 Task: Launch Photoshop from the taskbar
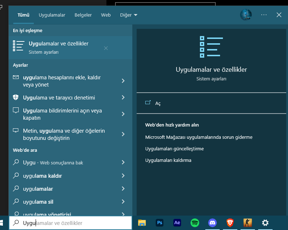[x=159, y=223]
